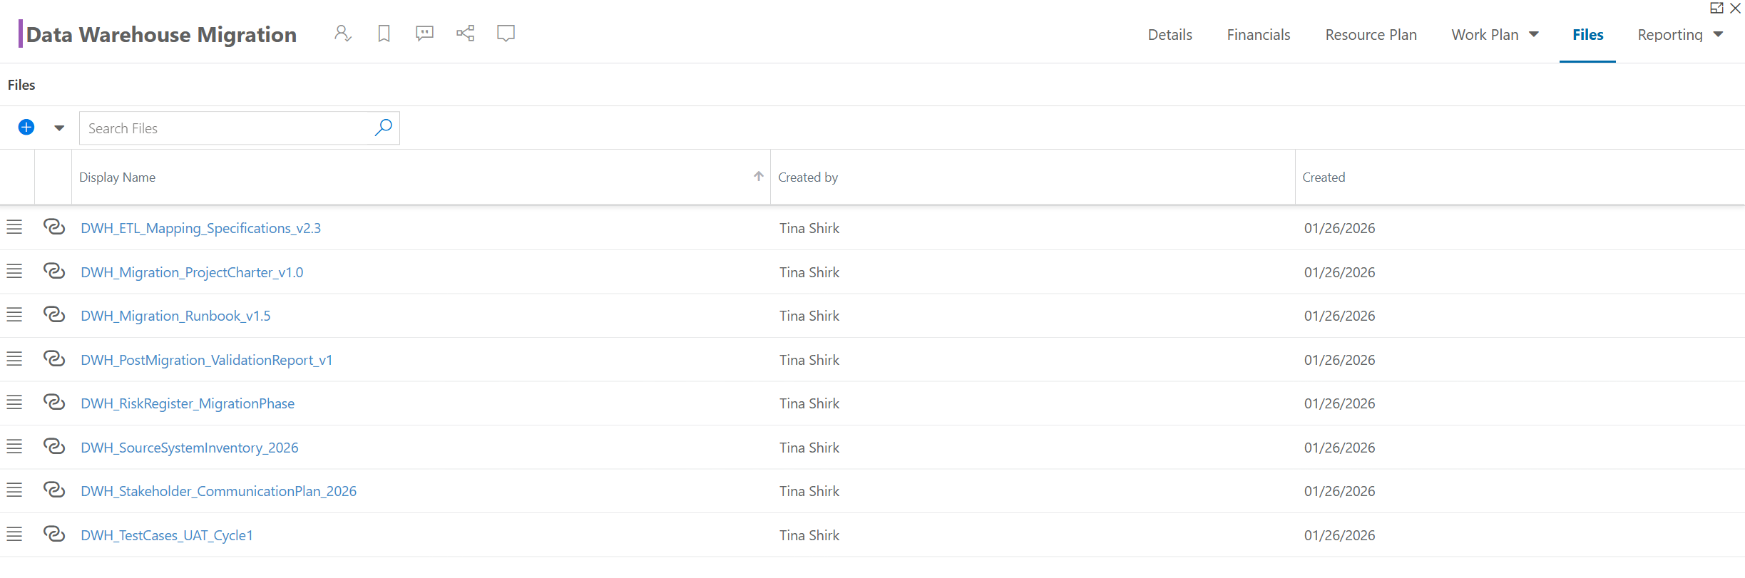Switch to the Financials tab
The width and height of the screenshot is (1745, 578).
(1259, 35)
